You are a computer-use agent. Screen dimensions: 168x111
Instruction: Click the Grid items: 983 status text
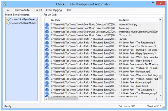127,106
